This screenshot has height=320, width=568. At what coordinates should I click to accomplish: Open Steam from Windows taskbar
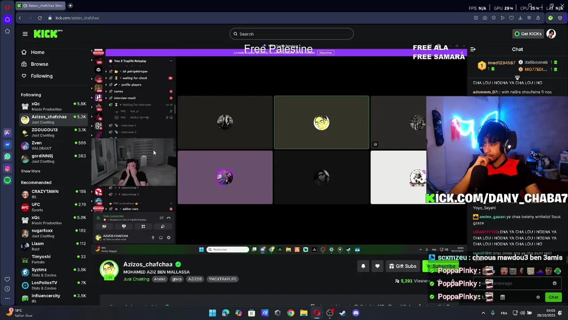343,313
